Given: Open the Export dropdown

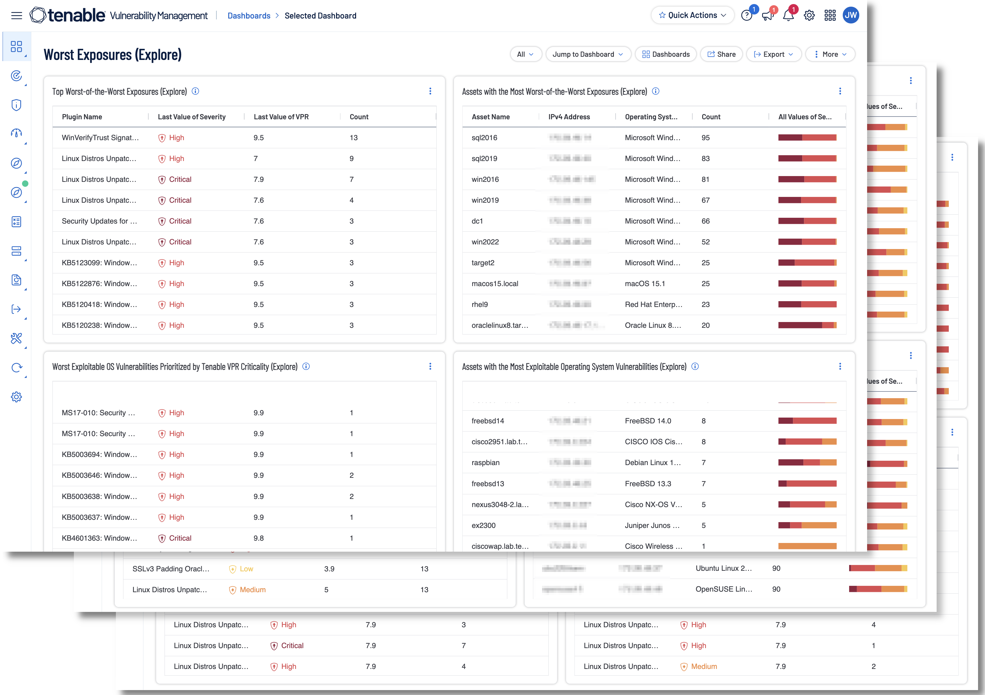Looking at the screenshot, I should tap(774, 54).
